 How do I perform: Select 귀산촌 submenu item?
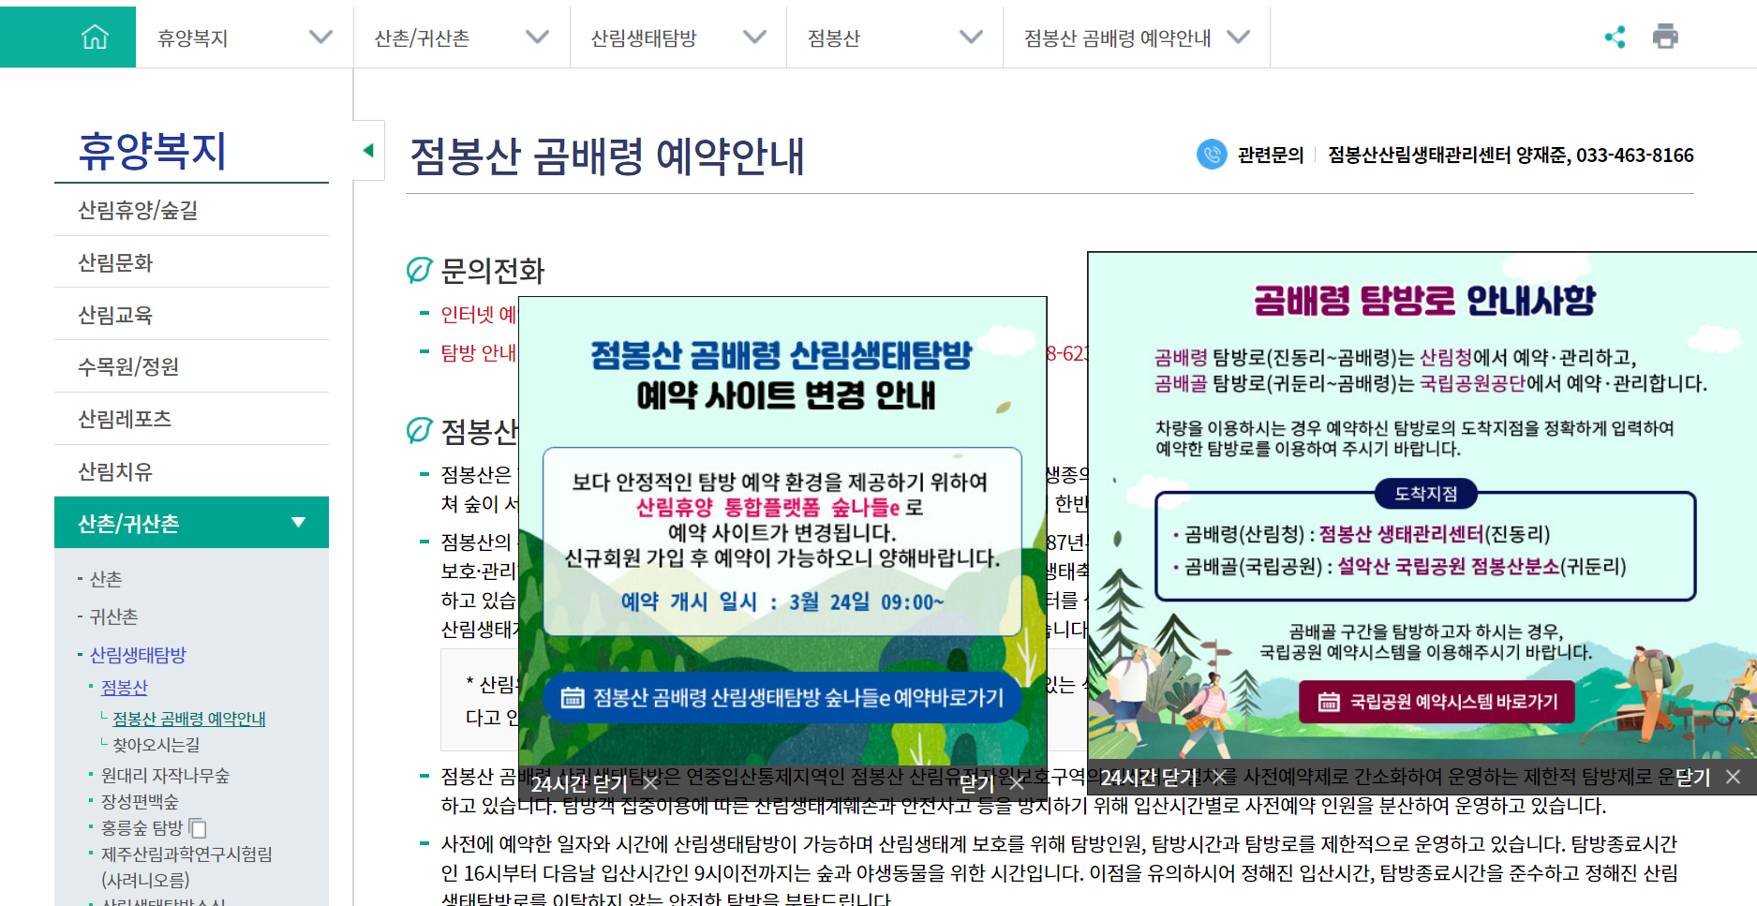(113, 616)
